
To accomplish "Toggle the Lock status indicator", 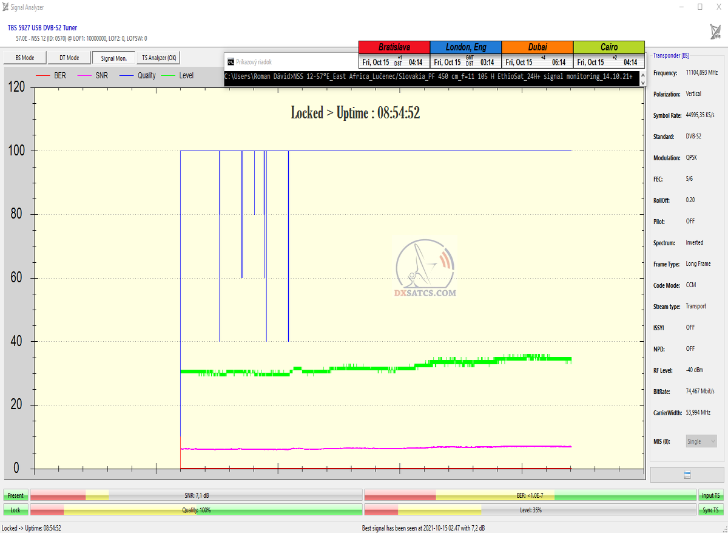I will click(15, 510).
